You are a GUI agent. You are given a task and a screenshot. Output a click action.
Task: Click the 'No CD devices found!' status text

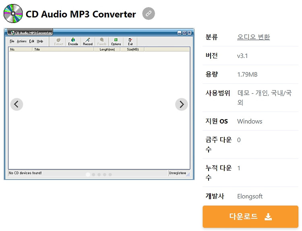click(25, 173)
